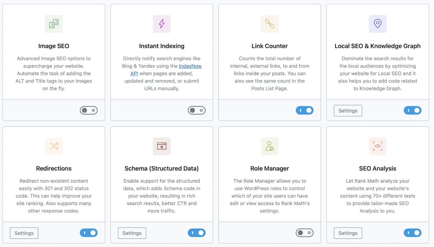Click the Role Manager user icon
Screen dimensions: 434x247
pyautogui.click(x=269, y=146)
